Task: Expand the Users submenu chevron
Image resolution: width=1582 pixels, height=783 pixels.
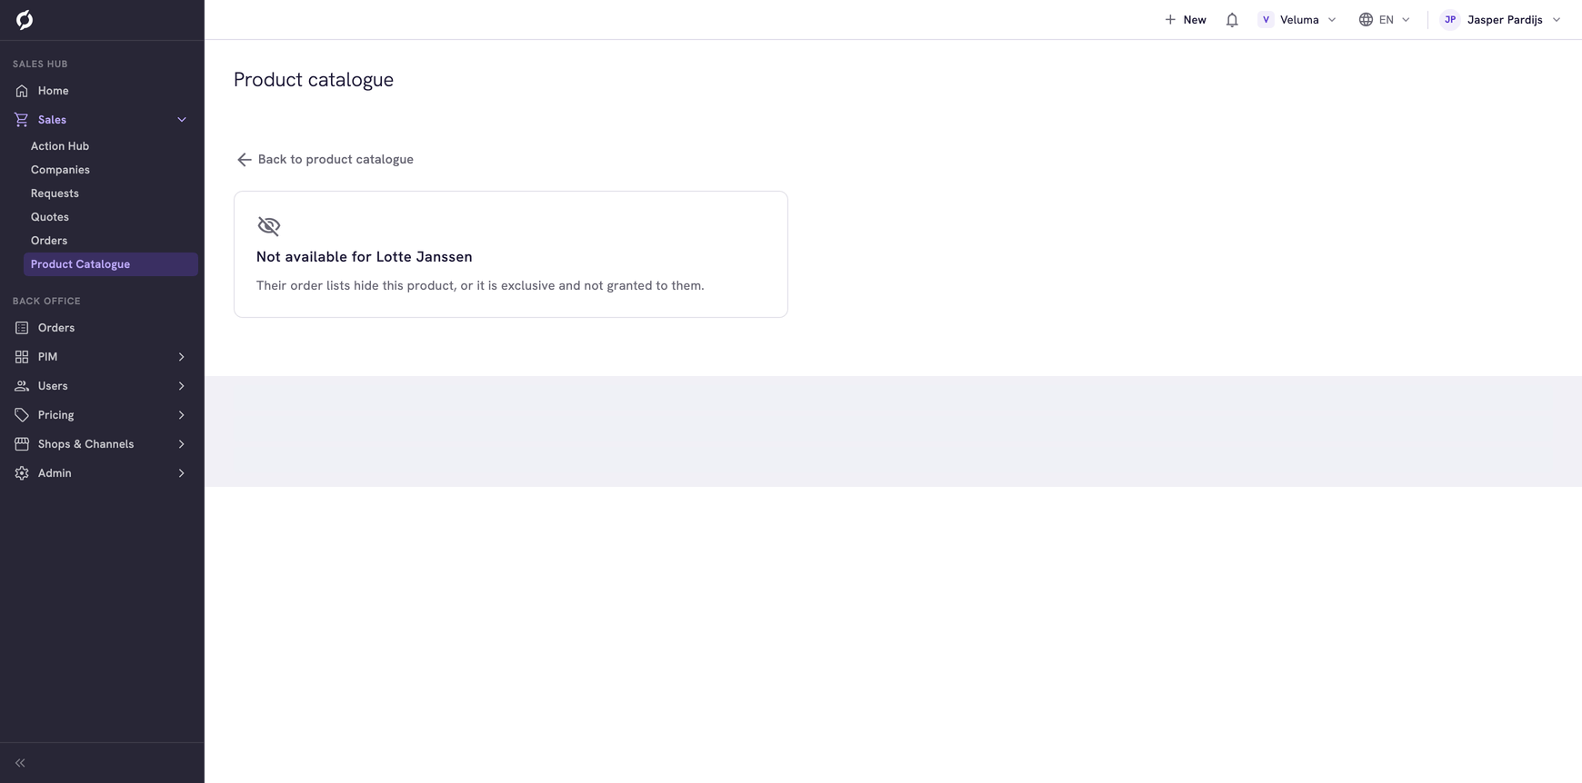Action: [x=182, y=386]
